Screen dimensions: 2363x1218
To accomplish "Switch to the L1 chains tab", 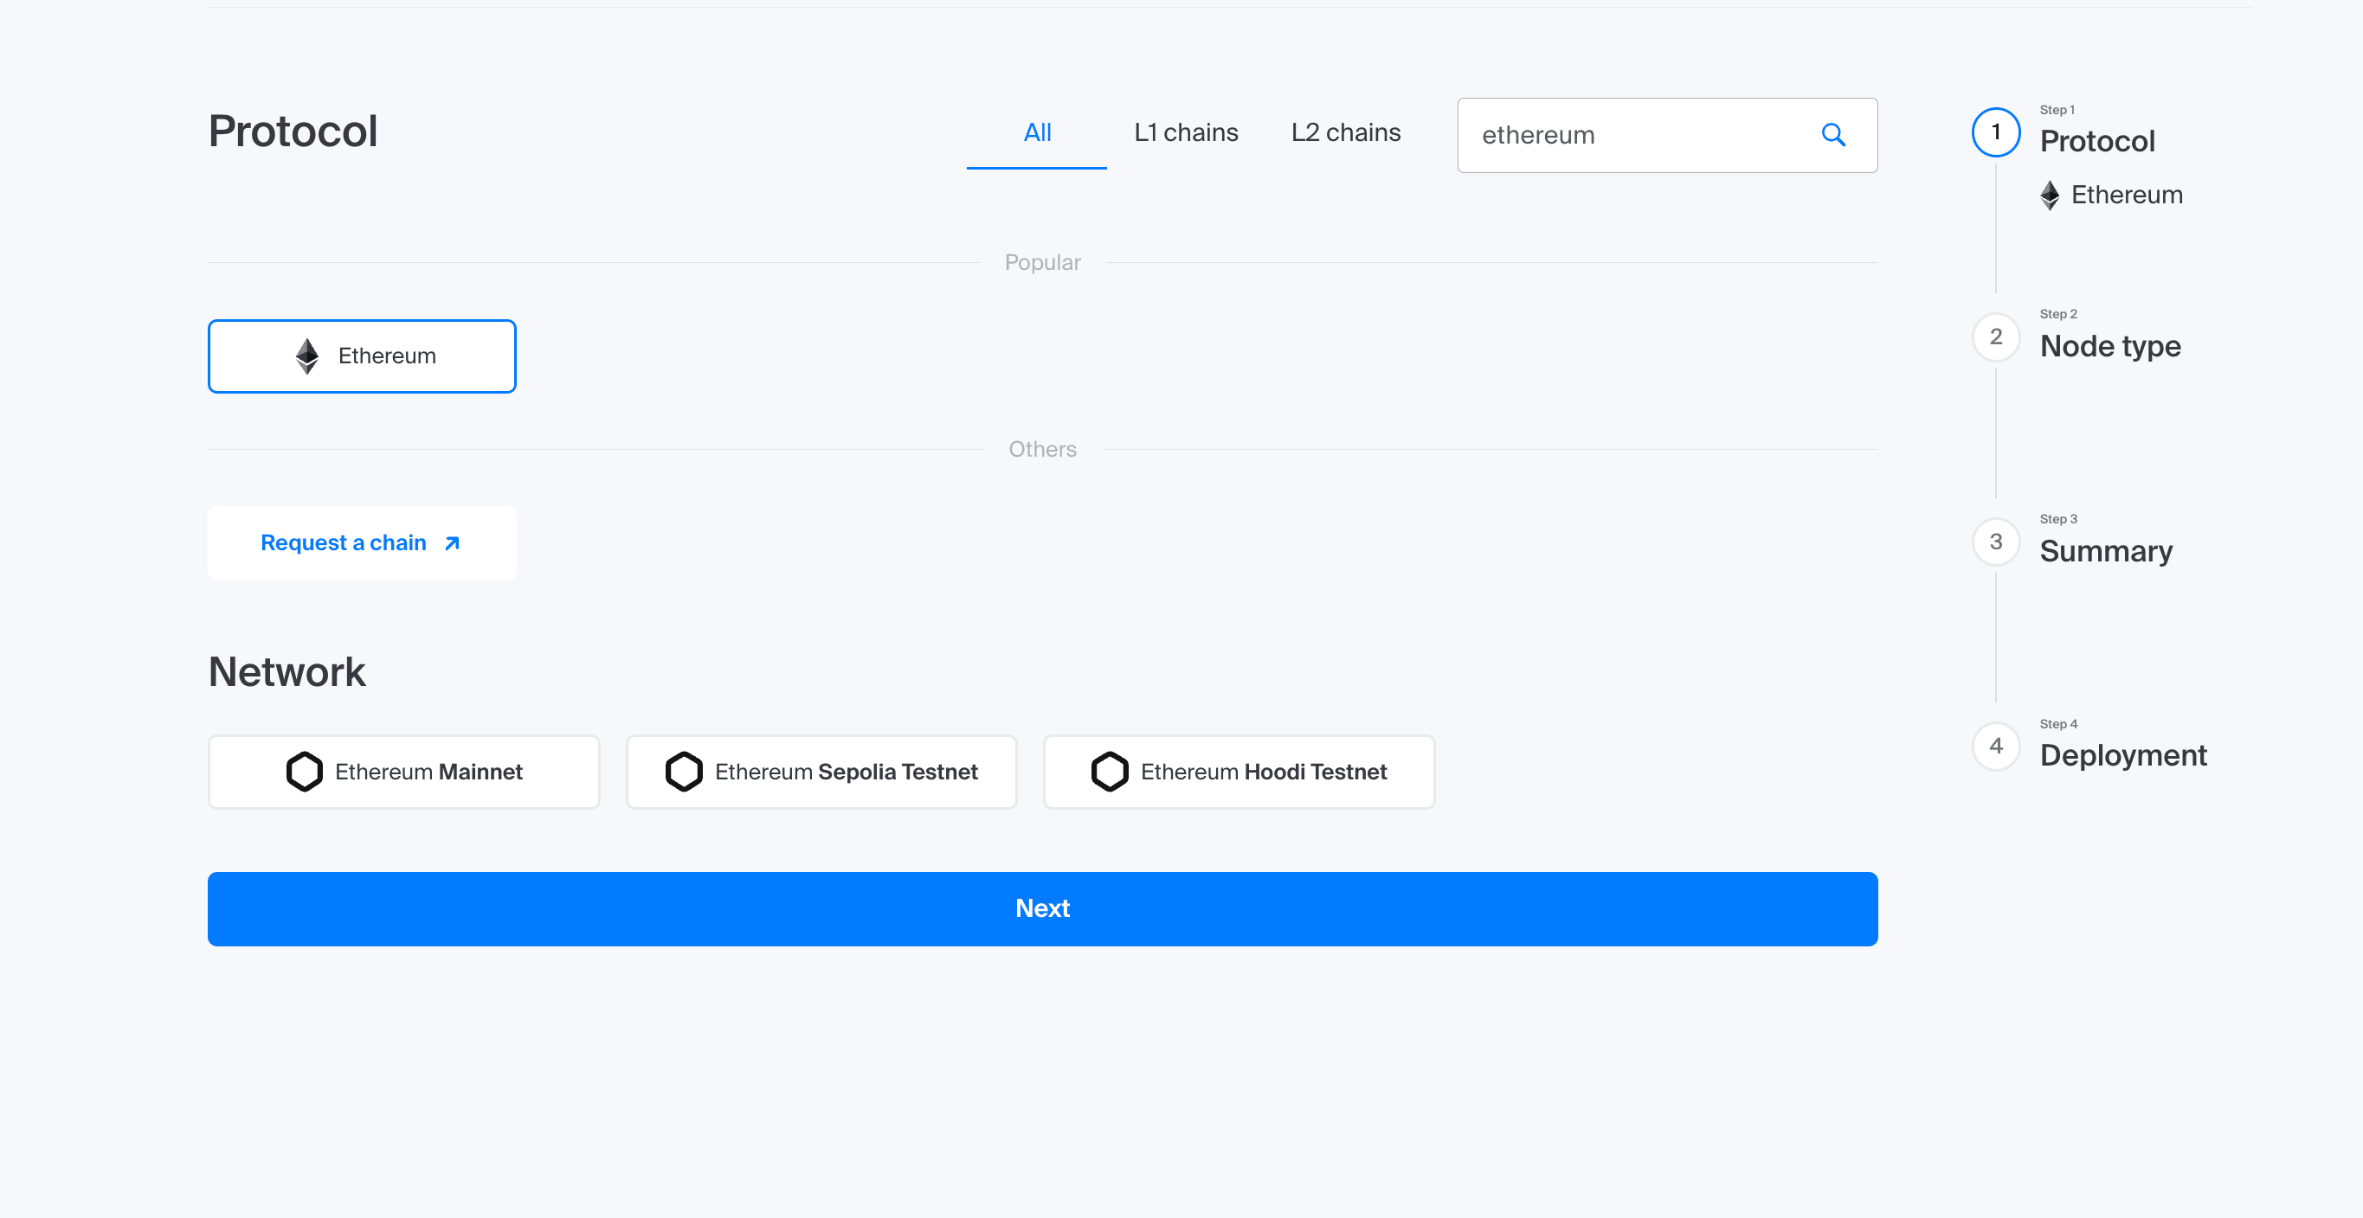I will coord(1186,133).
